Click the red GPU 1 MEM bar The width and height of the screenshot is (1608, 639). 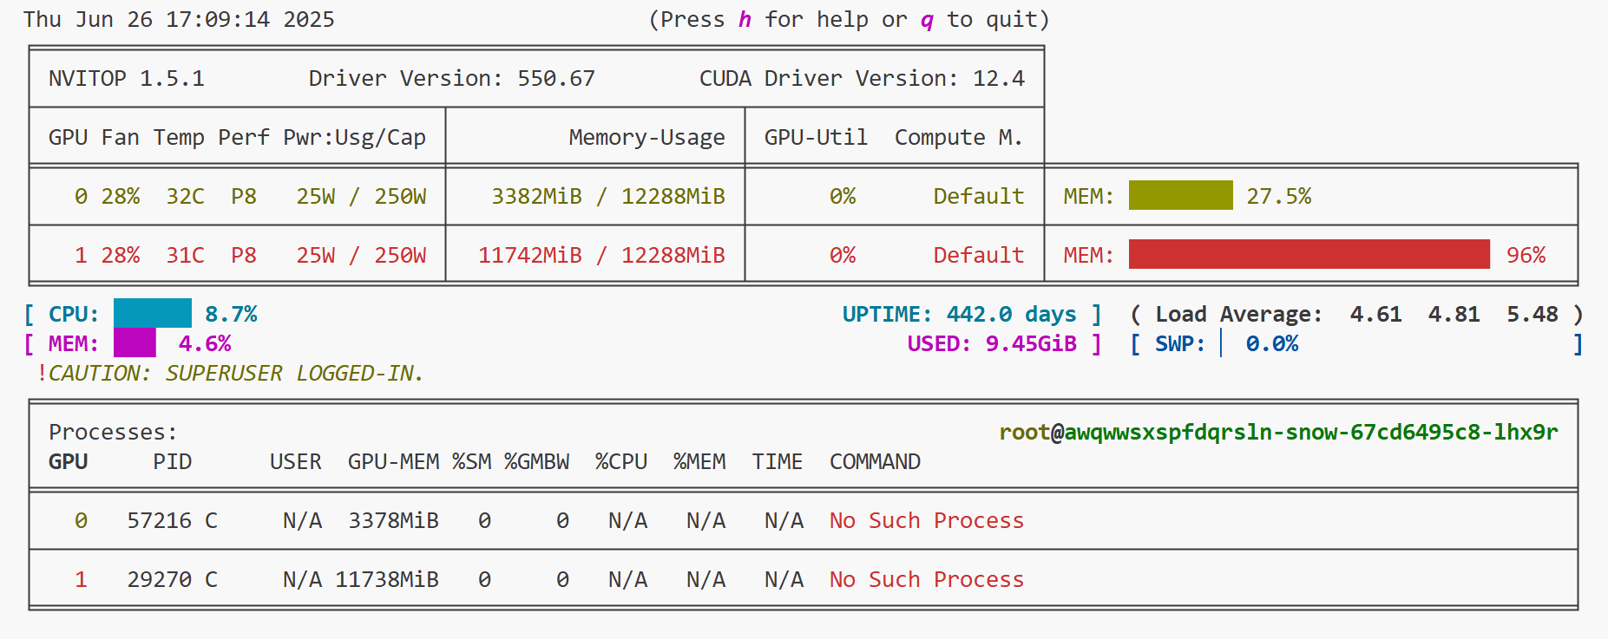[1309, 254]
